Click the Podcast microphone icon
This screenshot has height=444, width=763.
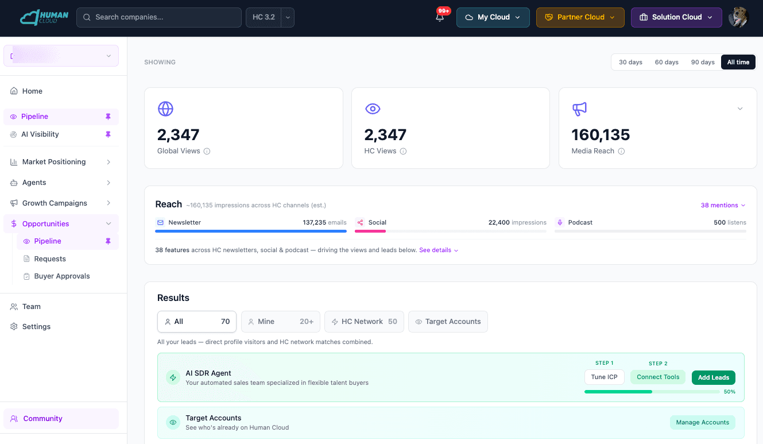(560, 222)
